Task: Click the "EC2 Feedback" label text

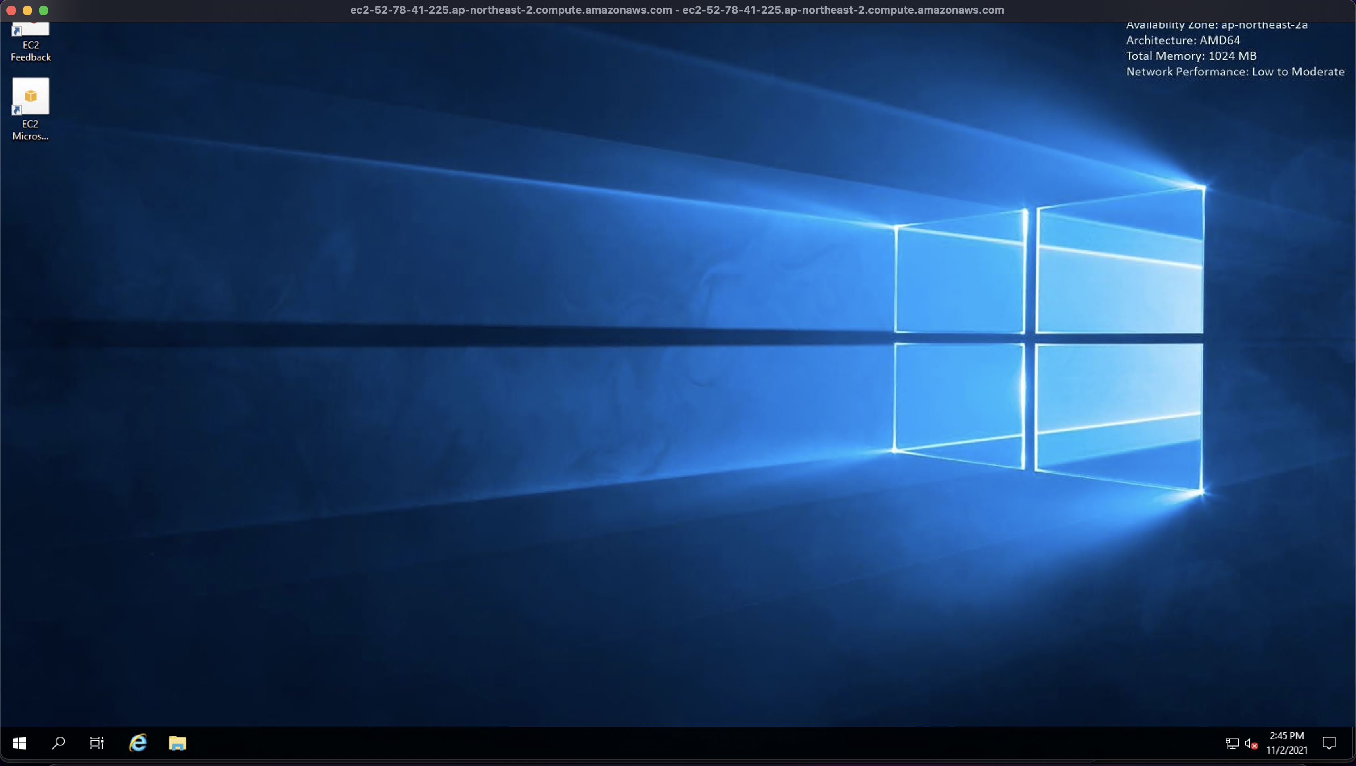Action: click(x=31, y=51)
